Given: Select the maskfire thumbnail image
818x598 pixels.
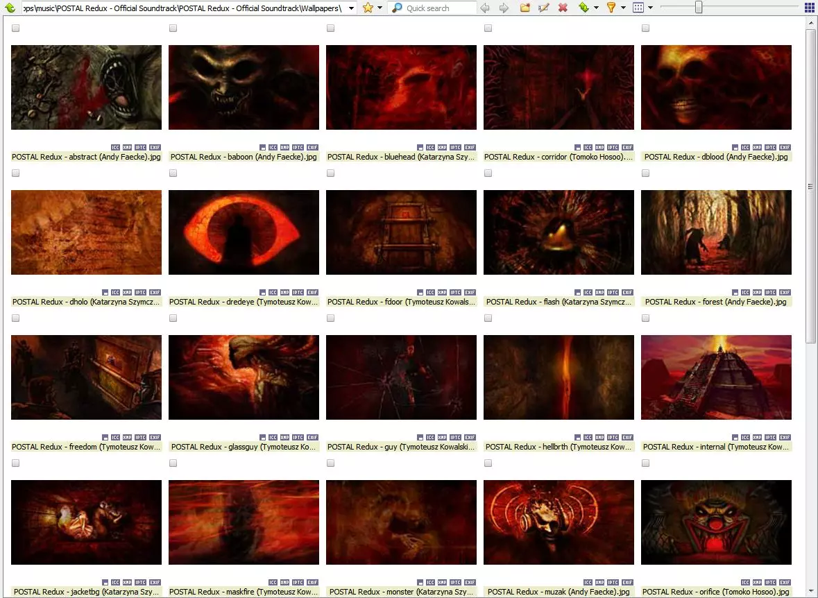Looking at the screenshot, I should pyautogui.click(x=244, y=522).
